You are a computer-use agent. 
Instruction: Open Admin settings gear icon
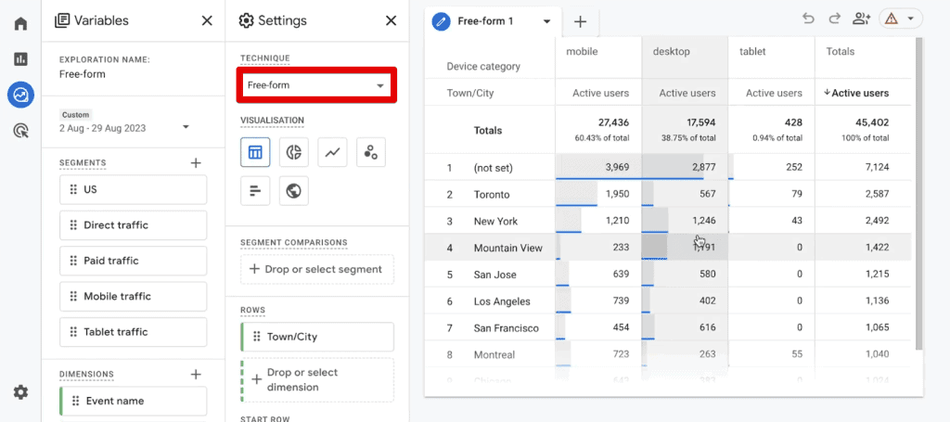[20, 392]
